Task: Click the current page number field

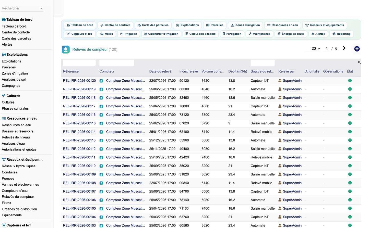Action: [327, 48]
